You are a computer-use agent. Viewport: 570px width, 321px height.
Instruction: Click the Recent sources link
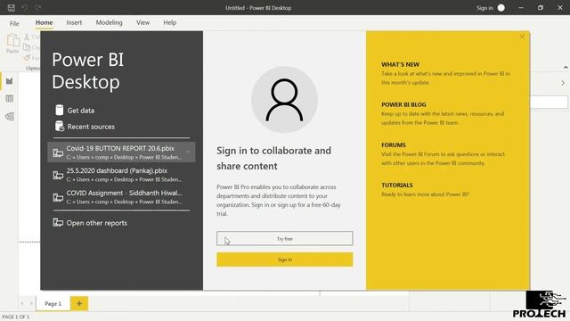click(91, 127)
